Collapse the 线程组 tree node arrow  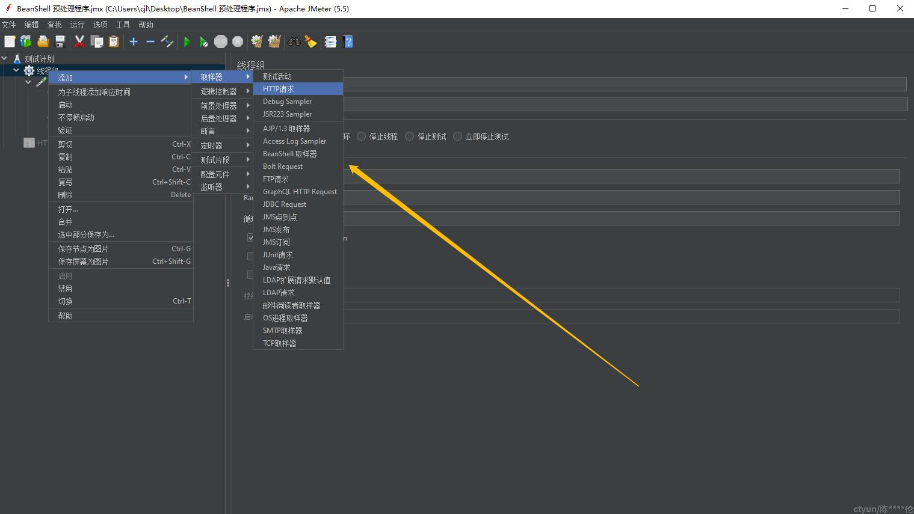[16, 70]
